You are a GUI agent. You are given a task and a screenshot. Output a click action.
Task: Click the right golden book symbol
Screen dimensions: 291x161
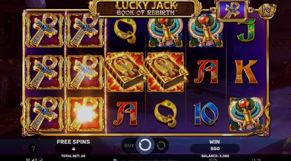click(x=166, y=72)
